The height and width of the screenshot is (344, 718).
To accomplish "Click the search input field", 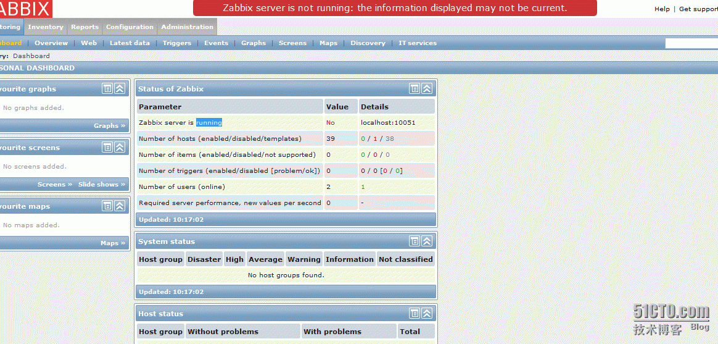I will point(691,44).
